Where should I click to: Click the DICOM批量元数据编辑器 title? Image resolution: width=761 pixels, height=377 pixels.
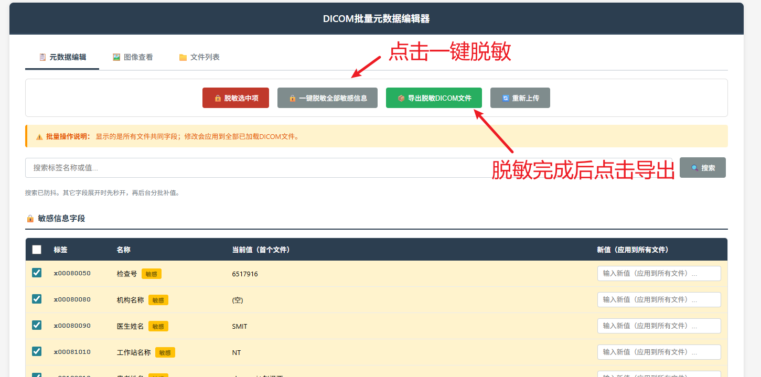(377, 19)
